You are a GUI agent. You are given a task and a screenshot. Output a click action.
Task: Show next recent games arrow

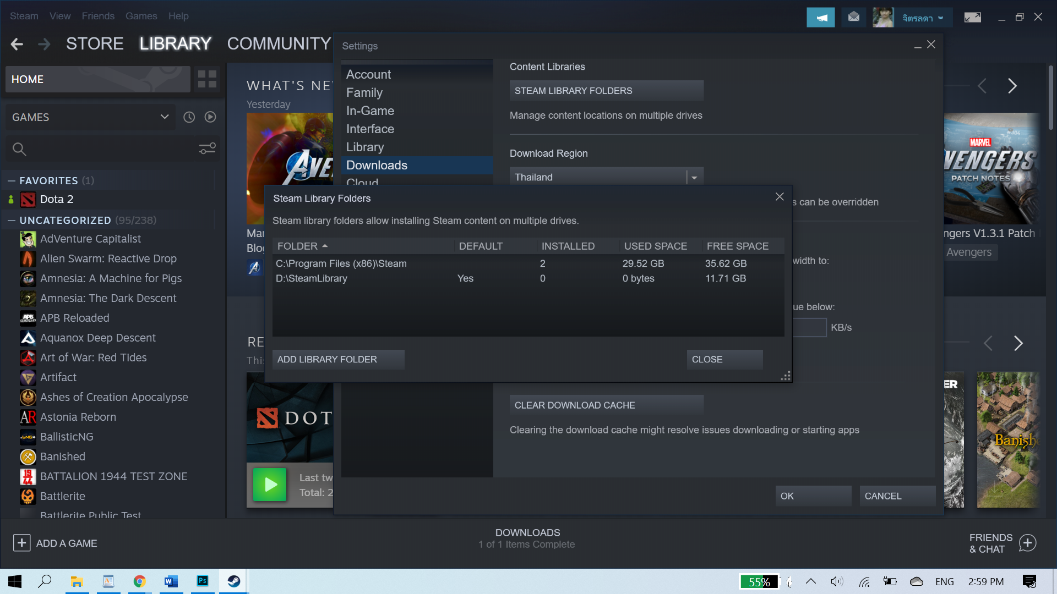tap(1018, 343)
